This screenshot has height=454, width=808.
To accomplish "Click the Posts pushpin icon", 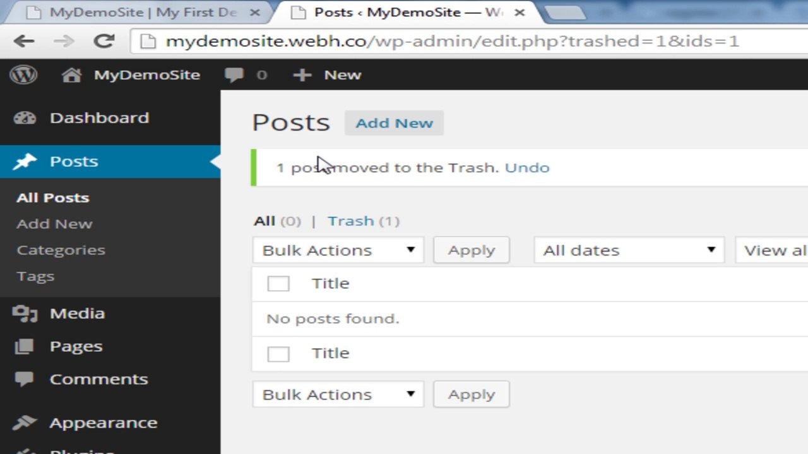I will tap(25, 161).
